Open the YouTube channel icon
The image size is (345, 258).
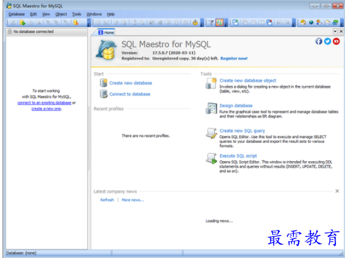coord(336,41)
